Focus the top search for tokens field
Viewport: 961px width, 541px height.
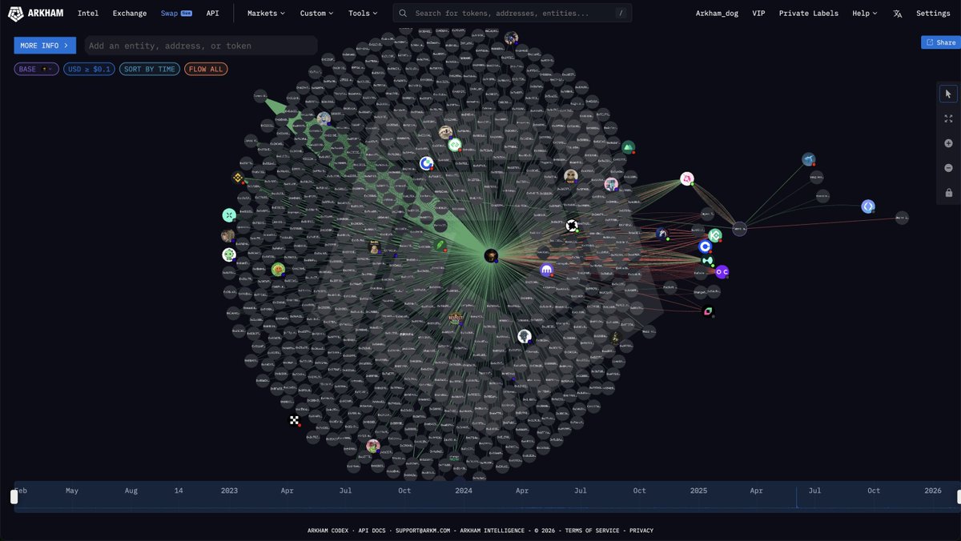tap(513, 14)
